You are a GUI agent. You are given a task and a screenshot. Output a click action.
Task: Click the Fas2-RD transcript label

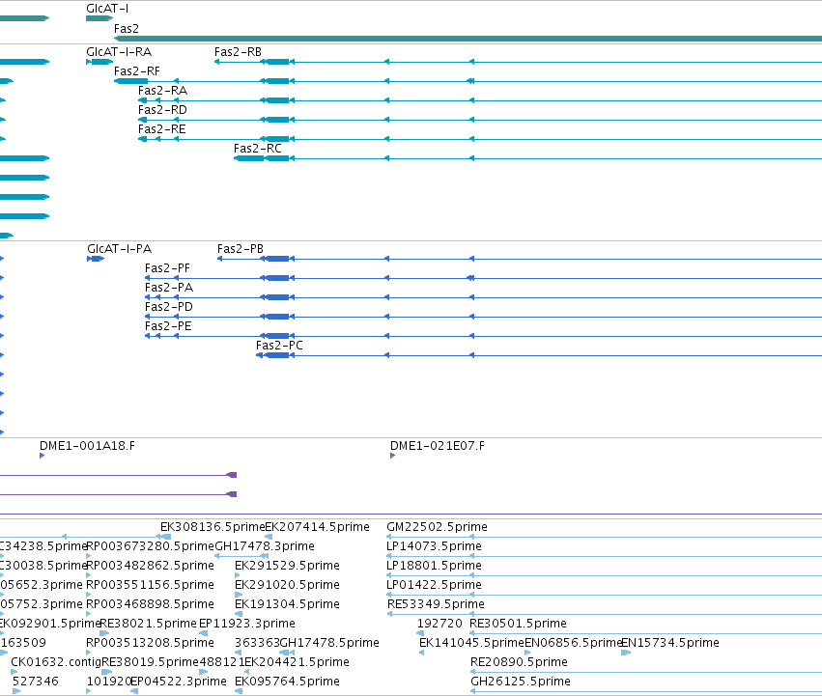tap(162, 110)
